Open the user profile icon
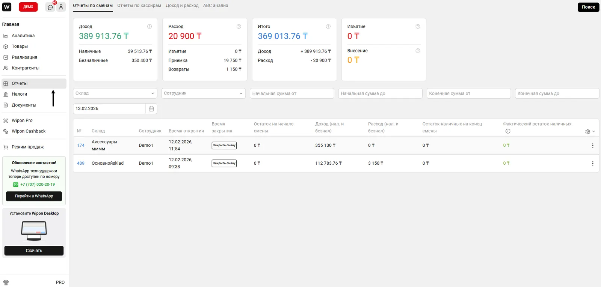 tap(61, 7)
